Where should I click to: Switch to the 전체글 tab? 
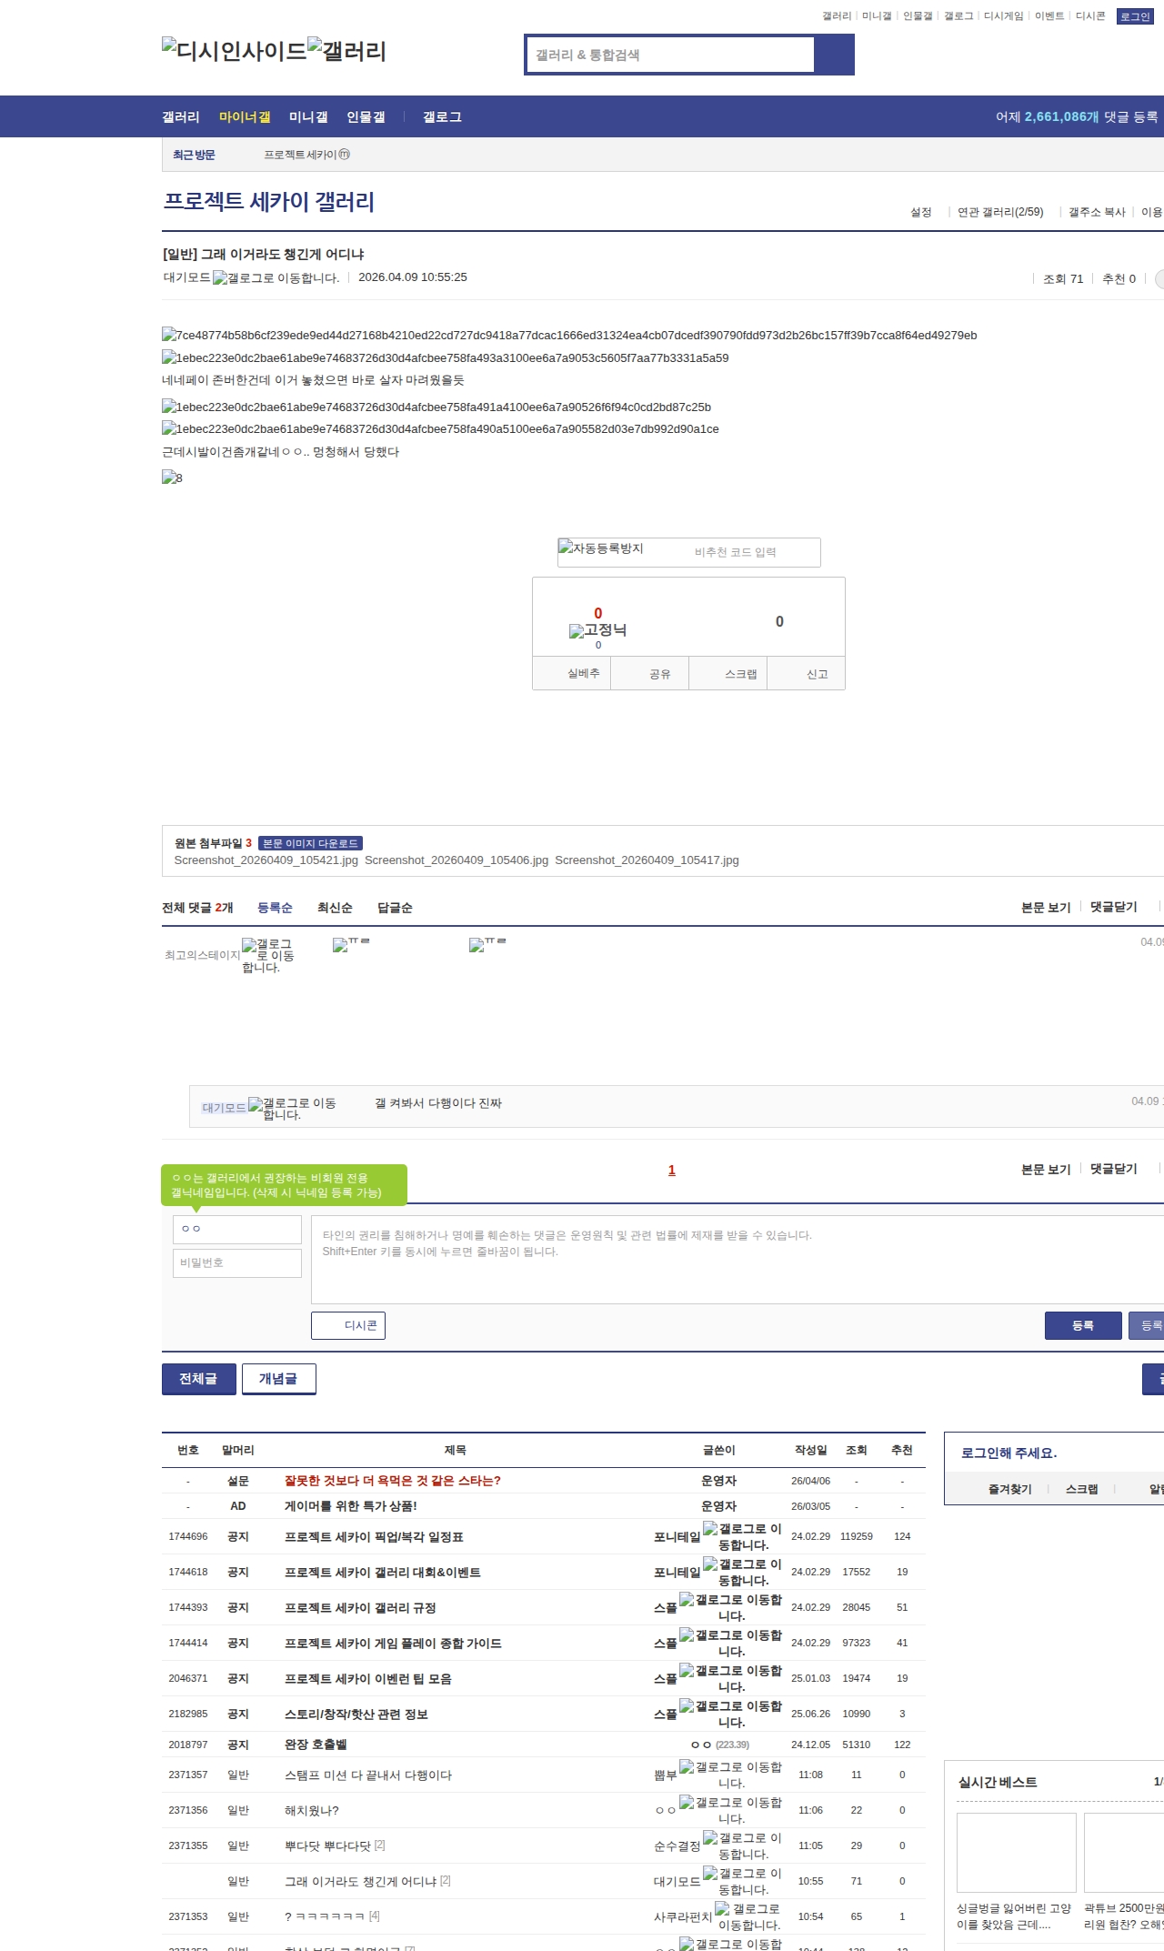coord(198,1379)
